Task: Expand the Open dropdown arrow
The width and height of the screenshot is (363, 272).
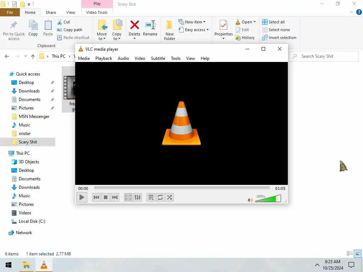Action: (x=255, y=22)
